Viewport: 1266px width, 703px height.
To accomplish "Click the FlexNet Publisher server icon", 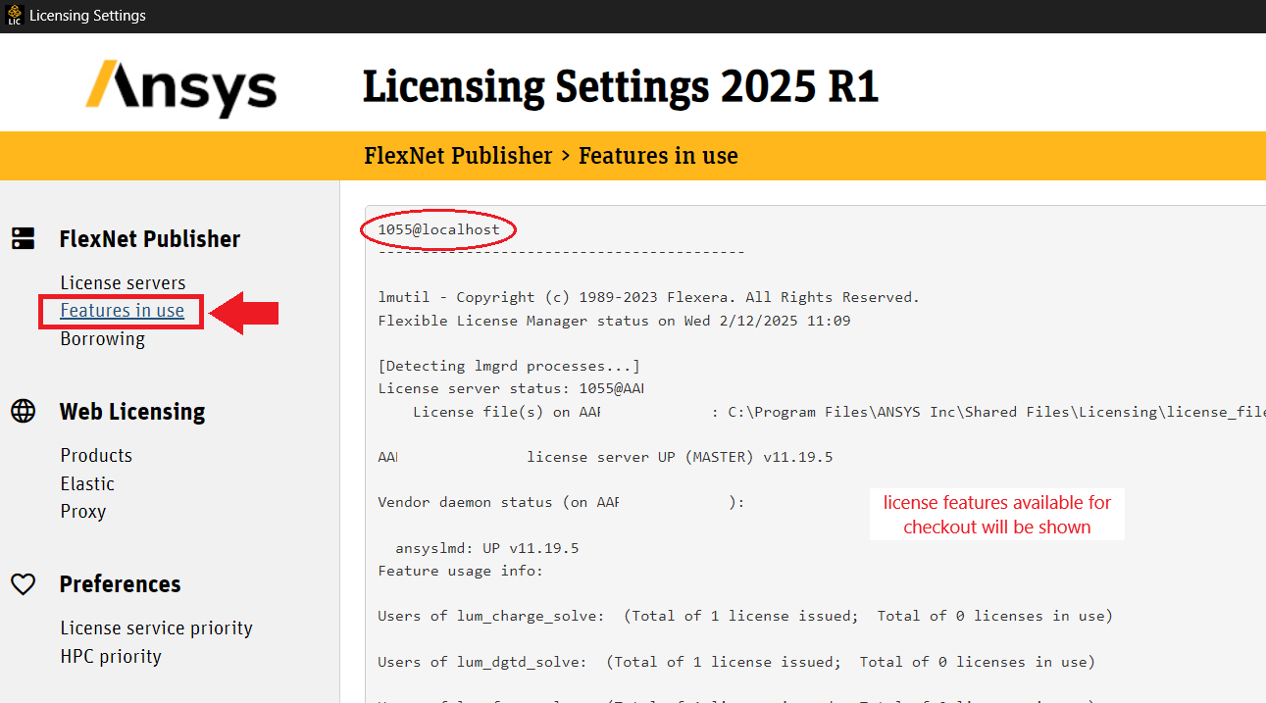I will 24,238.
